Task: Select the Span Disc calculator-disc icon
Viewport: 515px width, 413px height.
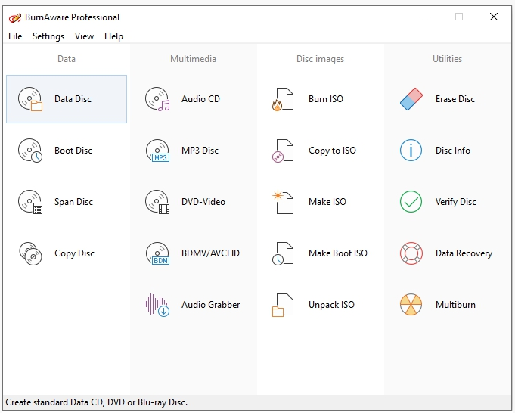Action: (x=30, y=202)
